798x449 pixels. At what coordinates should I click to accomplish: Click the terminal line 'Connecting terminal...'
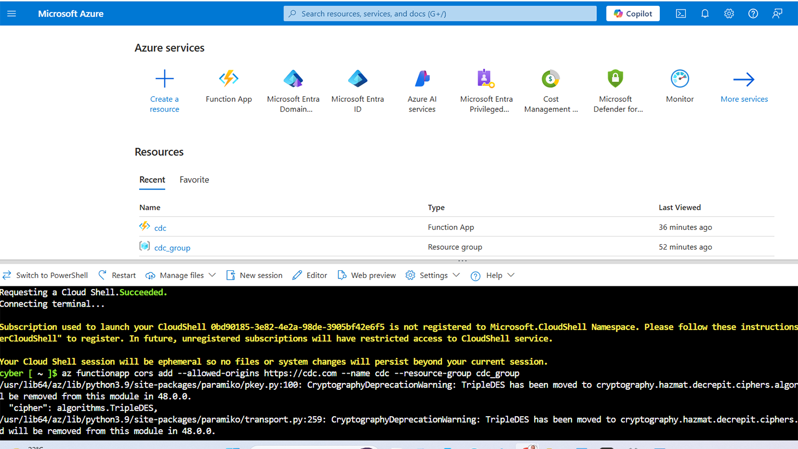52,304
